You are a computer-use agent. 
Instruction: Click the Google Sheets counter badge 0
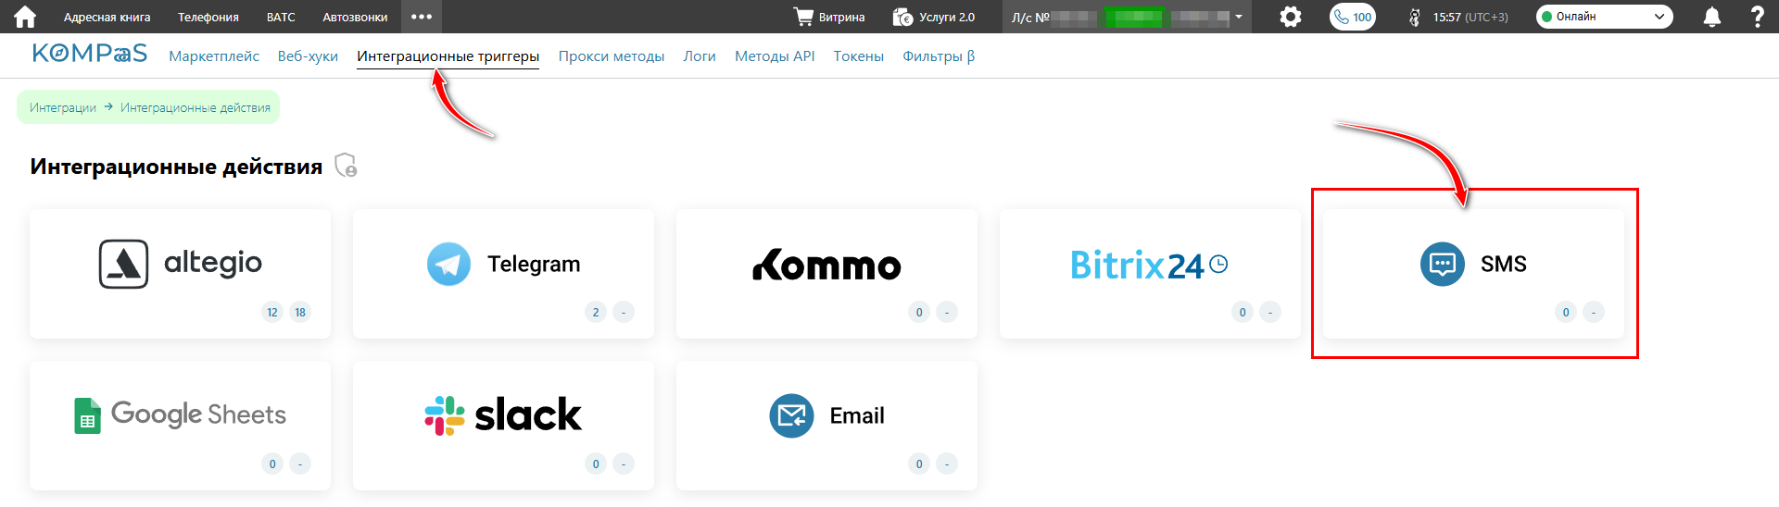pyautogui.click(x=272, y=464)
